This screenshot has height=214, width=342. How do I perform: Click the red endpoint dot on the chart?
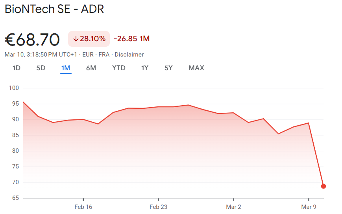coord(324,186)
